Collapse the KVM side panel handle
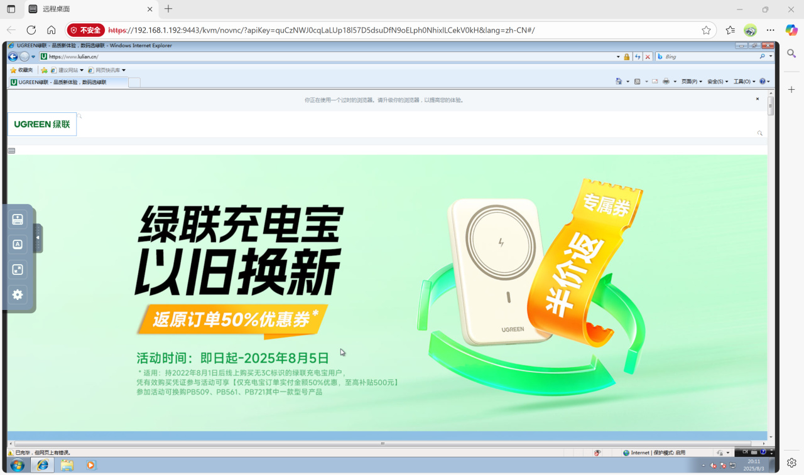The width and height of the screenshot is (804, 475). coord(38,238)
